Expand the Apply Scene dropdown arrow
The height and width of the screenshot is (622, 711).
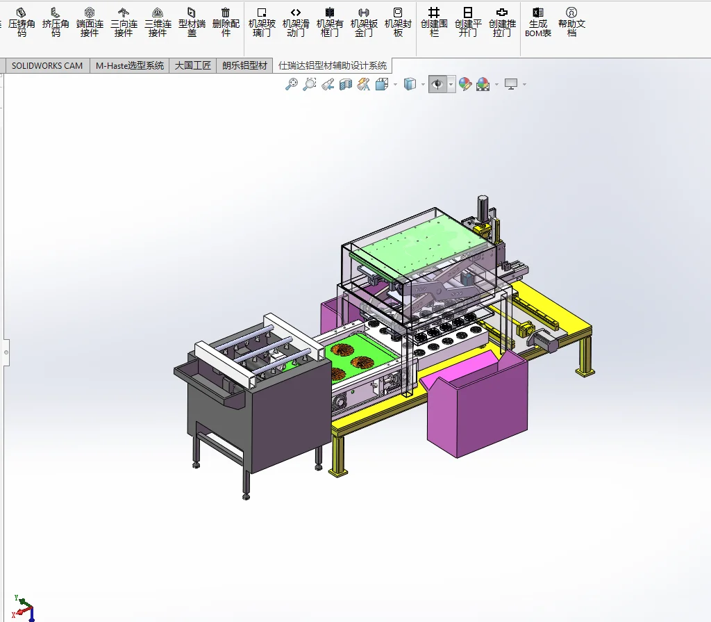496,85
